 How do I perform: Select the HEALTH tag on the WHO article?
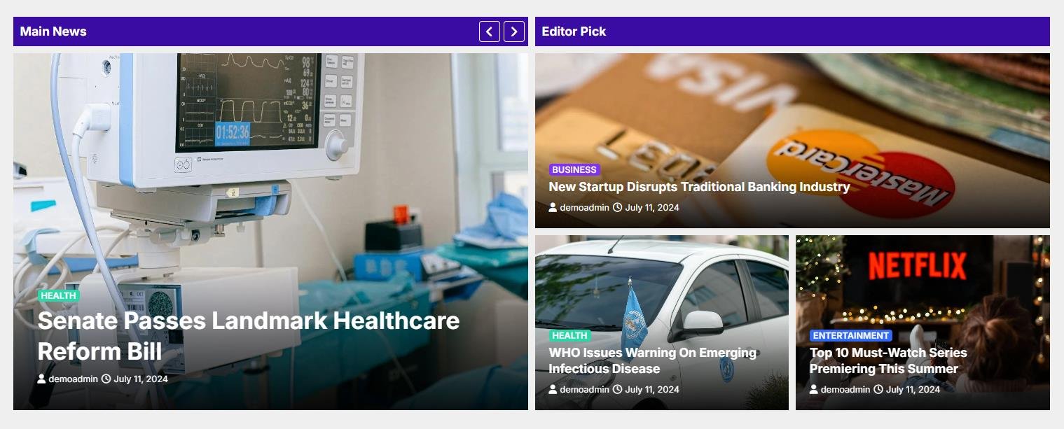point(570,336)
